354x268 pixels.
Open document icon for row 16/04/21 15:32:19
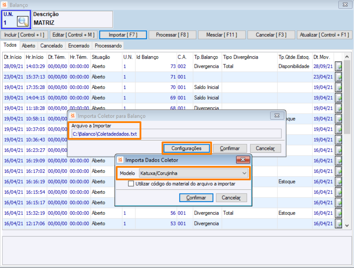(338, 213)
